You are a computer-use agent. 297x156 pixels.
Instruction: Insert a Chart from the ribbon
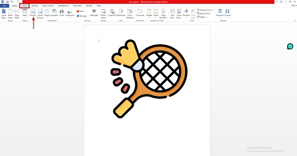click(62, 13)
